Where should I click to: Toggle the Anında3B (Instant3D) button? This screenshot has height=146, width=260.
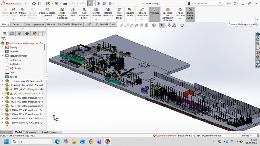coord(154,14)
